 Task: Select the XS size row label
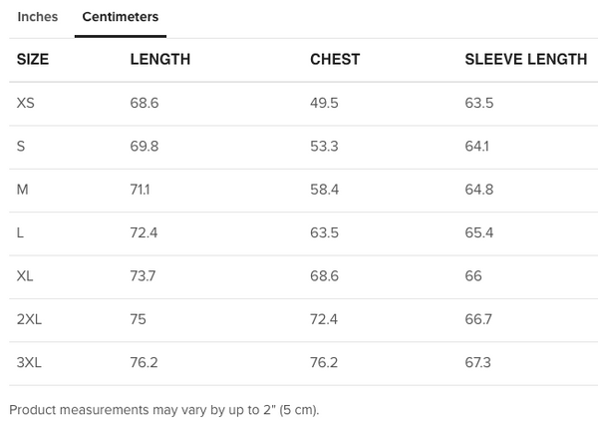point(26,103)
